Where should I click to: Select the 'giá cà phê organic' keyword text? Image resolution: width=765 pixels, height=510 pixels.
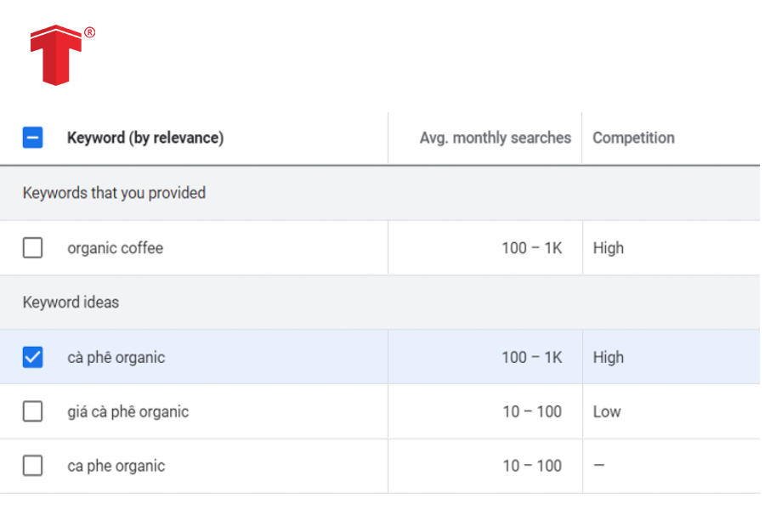click(x=127, y=411)
